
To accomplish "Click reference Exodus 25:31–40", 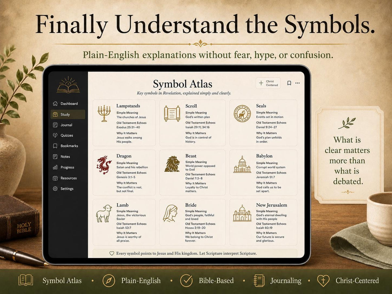I will [x=128, y=127].
